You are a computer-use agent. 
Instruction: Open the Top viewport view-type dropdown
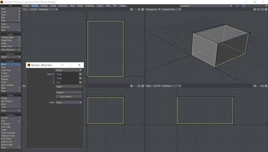coord(33,9)
